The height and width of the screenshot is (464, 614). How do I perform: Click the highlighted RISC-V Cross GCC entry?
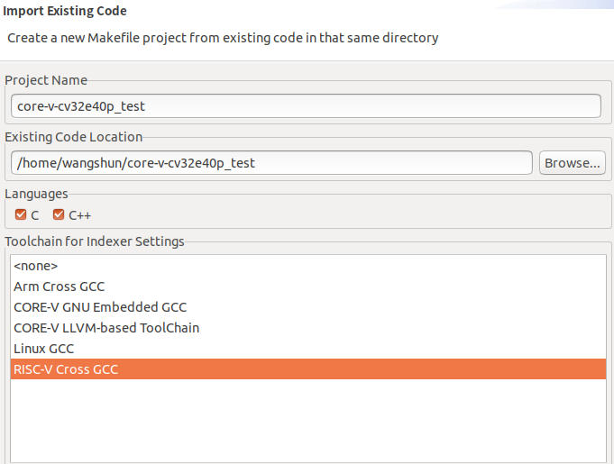tap(66, 369)
